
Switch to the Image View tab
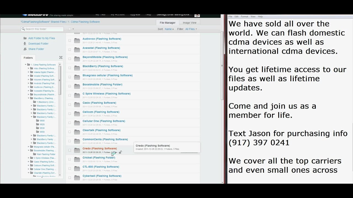pos(189,23)
